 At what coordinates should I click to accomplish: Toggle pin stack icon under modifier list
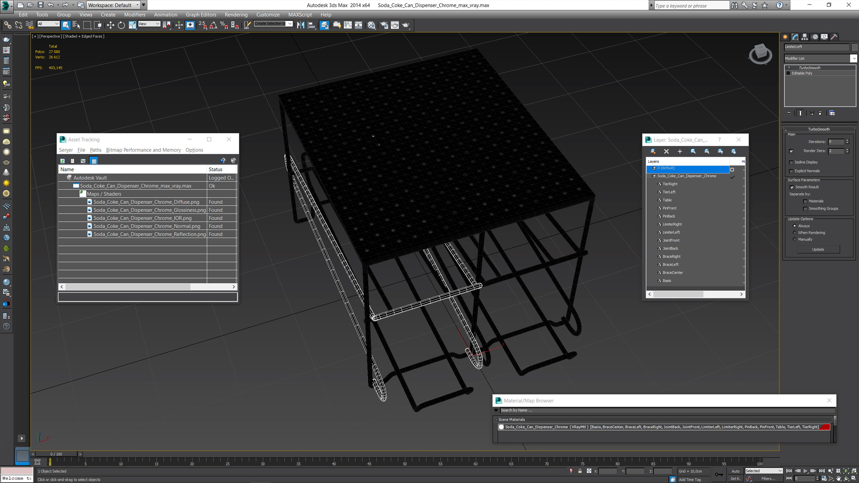click(789, 113)
